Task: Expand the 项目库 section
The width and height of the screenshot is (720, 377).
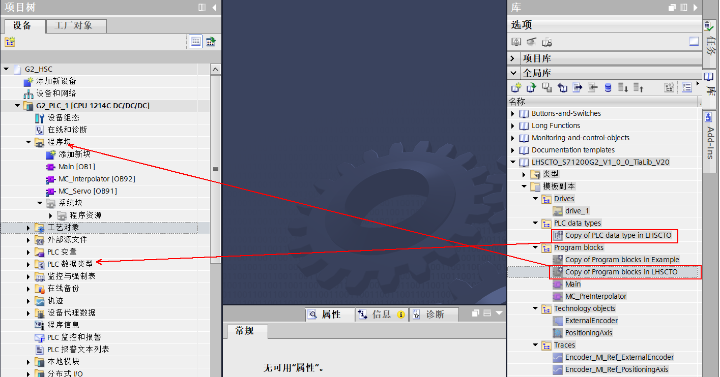Action: (x=513, y=58)
